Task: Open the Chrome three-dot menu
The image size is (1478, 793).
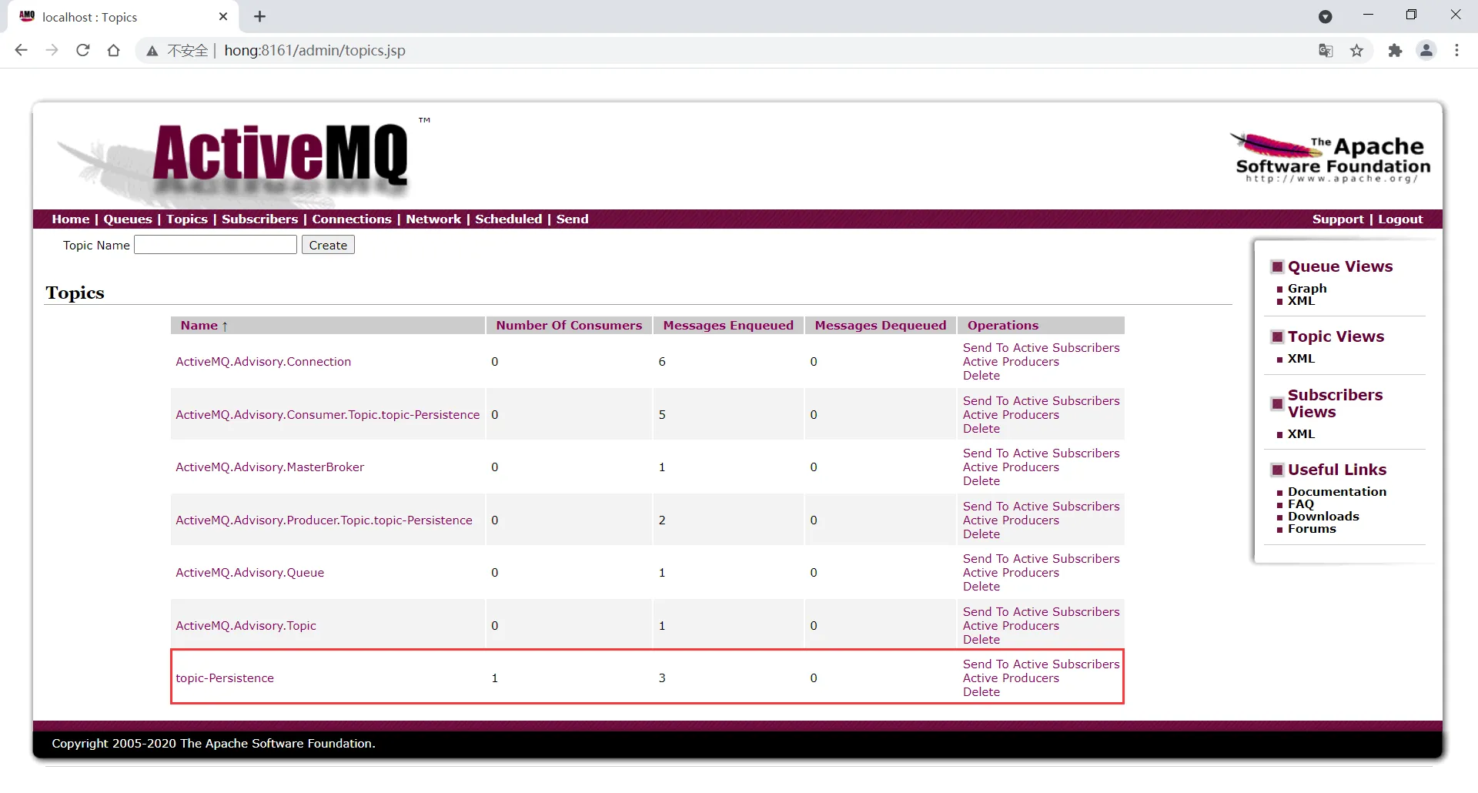Action: 1456,51
